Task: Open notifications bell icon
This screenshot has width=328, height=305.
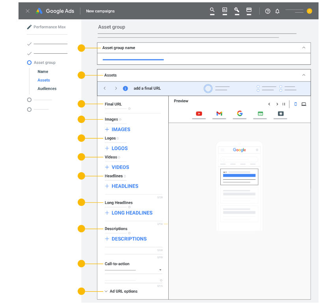Action: click(x=278, y=11)
